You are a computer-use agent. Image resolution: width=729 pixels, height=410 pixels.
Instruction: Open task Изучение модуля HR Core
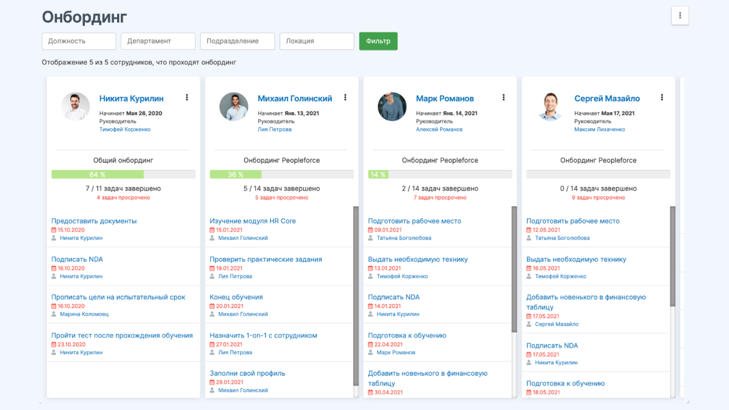pyautogui.click(x=252, y=221)
